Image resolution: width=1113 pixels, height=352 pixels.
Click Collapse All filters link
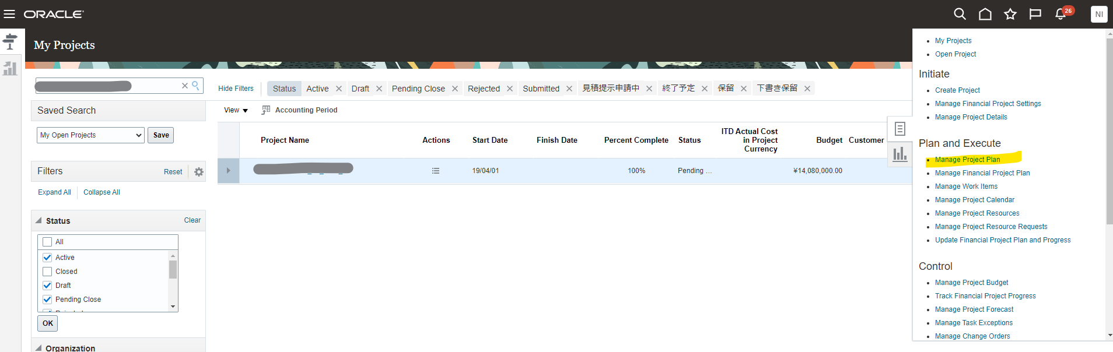(x=101, y=192)
